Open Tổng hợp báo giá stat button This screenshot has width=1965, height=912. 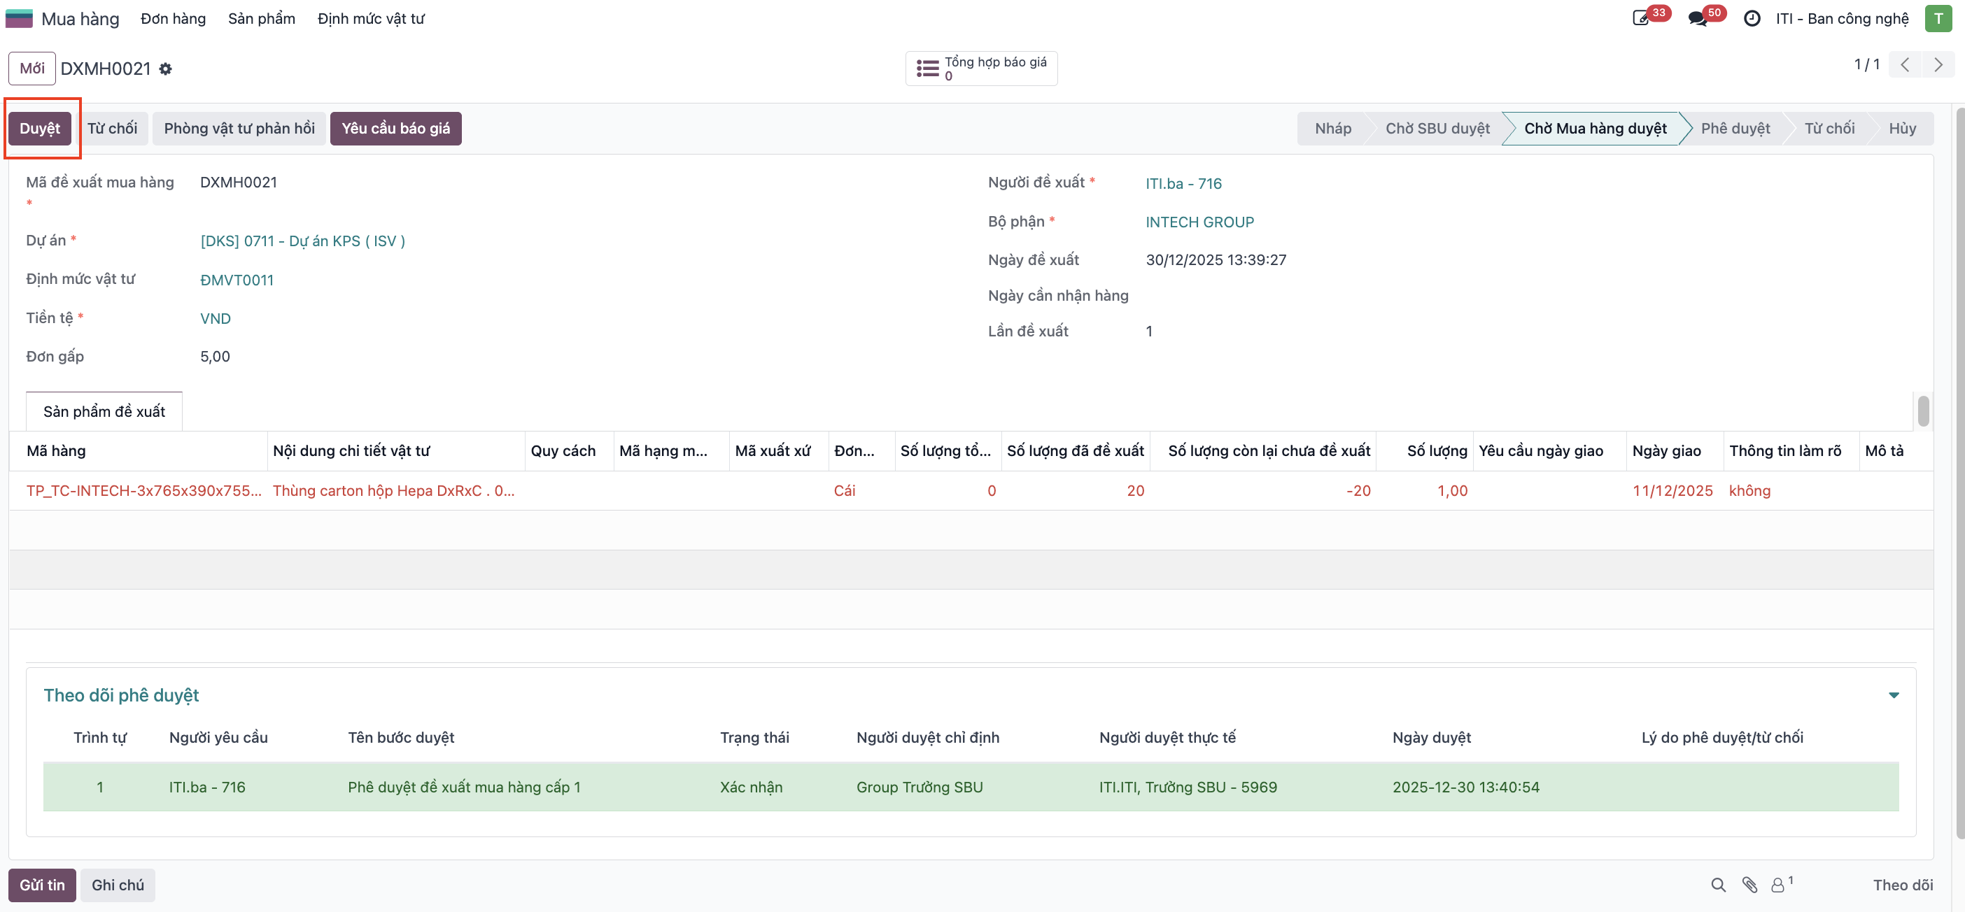coord(981,69)
